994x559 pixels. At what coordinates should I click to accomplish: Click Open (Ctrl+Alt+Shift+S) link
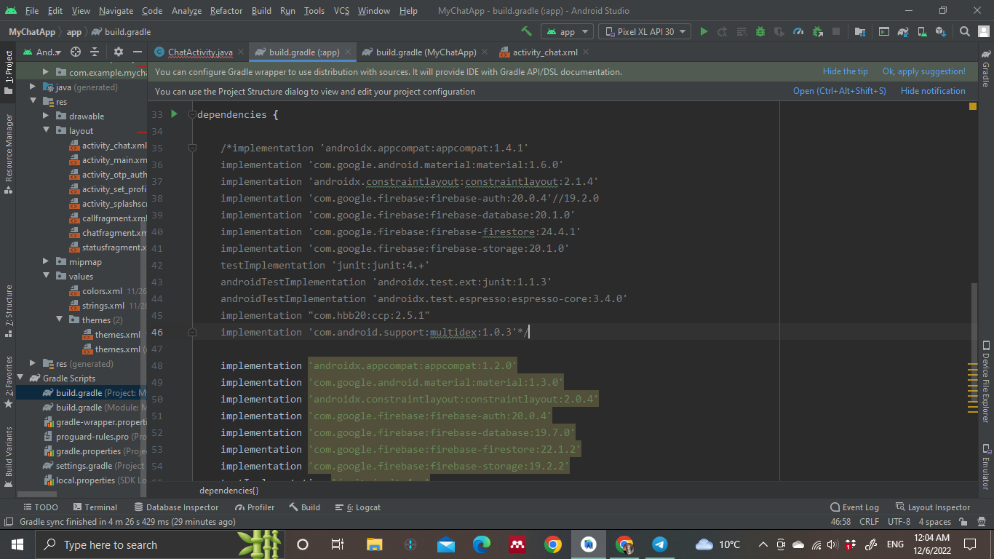point(839,91)
